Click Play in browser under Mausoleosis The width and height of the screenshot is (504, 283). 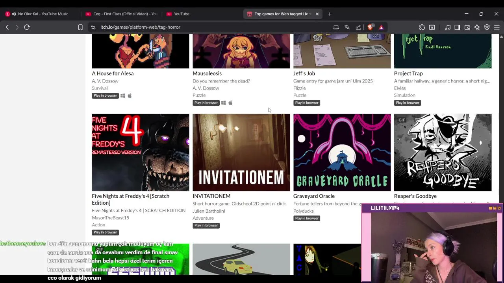click(x=206, y=103)
